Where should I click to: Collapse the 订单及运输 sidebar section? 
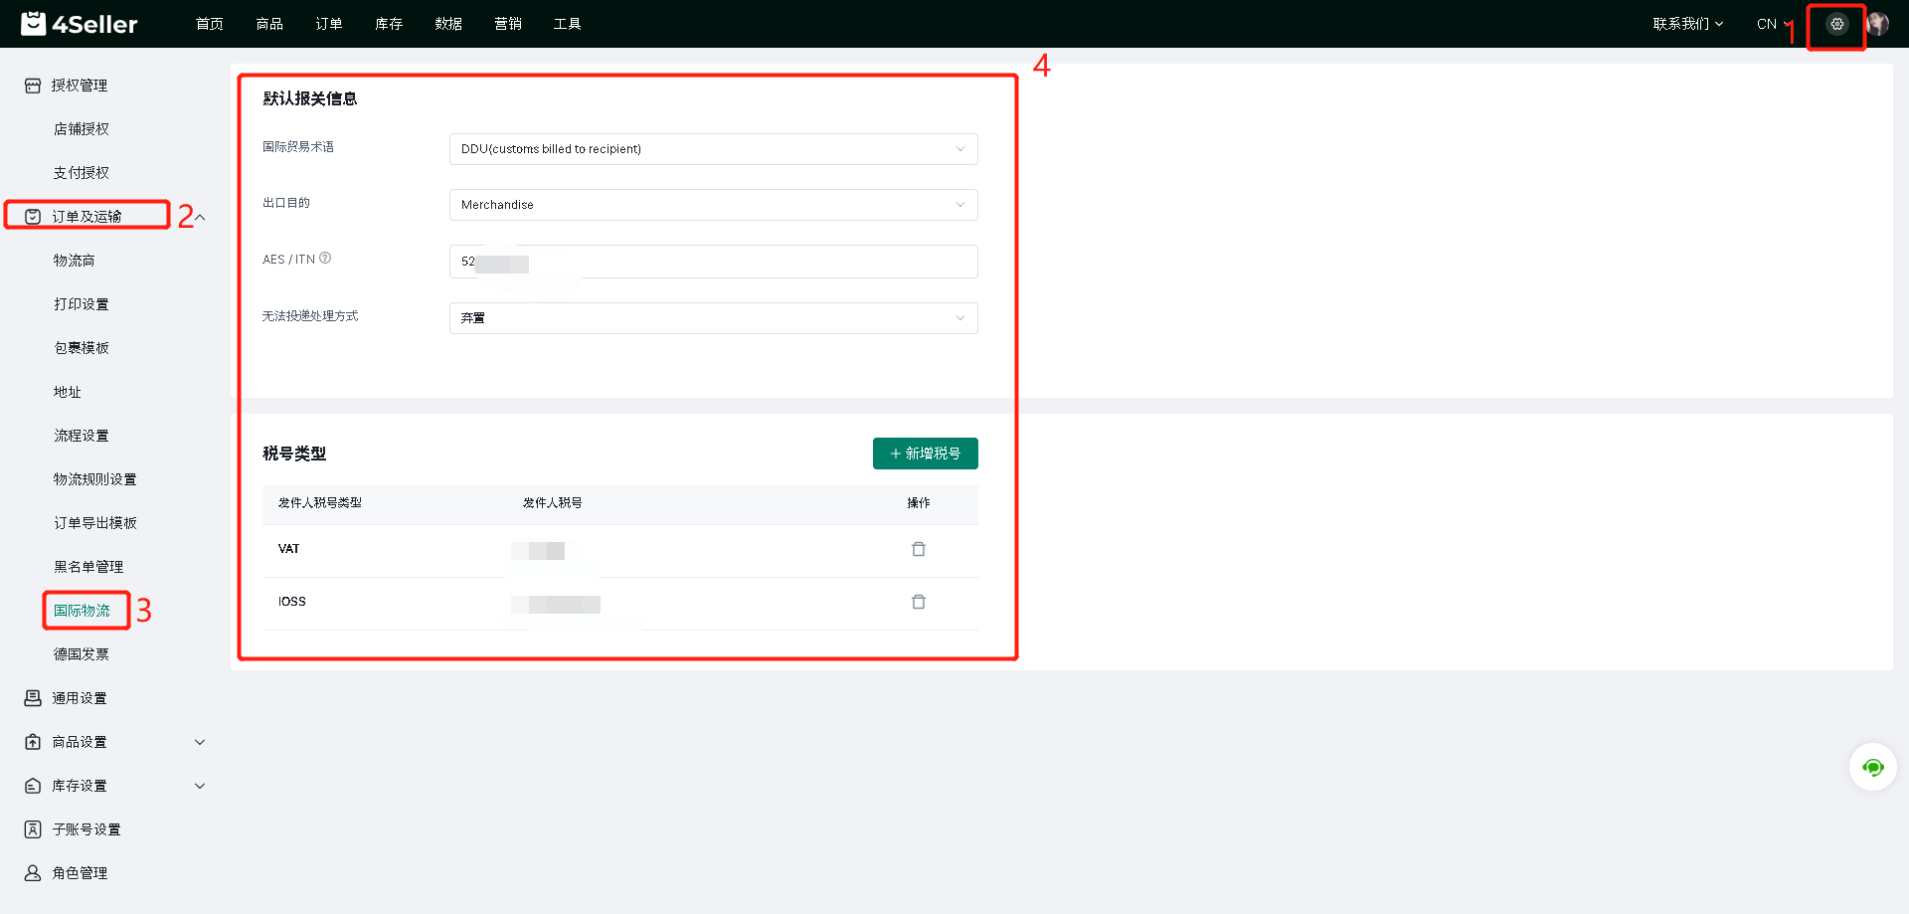(x=200, y=217)
